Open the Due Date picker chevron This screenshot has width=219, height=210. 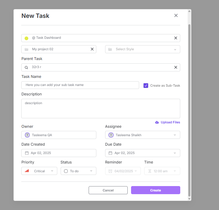pyautogui.click(x=175, y=153)
